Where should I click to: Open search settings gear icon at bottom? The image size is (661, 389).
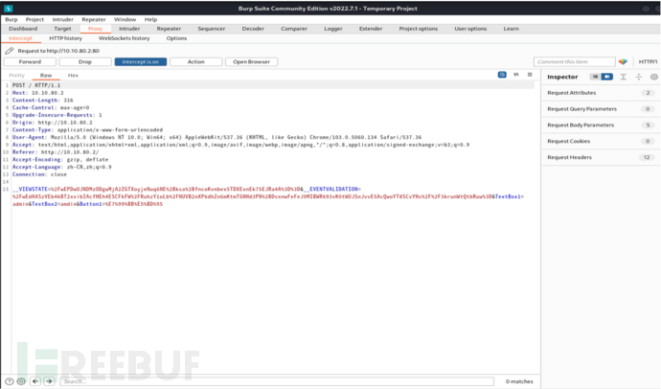coord(21,381)
